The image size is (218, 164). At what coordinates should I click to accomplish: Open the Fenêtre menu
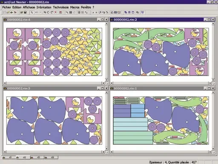click(x=86, y=7)
